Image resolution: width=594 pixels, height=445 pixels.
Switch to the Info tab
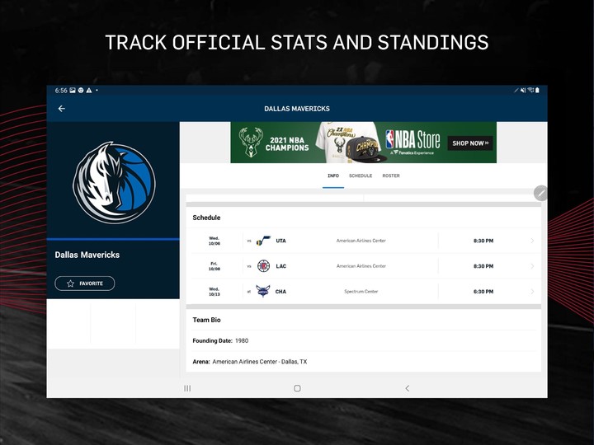(333, 176)
